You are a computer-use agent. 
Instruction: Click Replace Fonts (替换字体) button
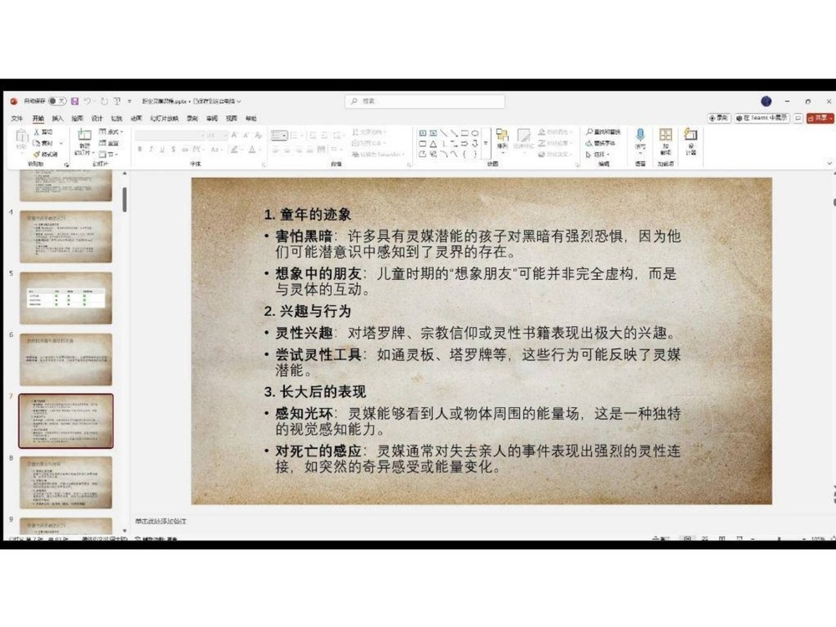coord(600,143)
